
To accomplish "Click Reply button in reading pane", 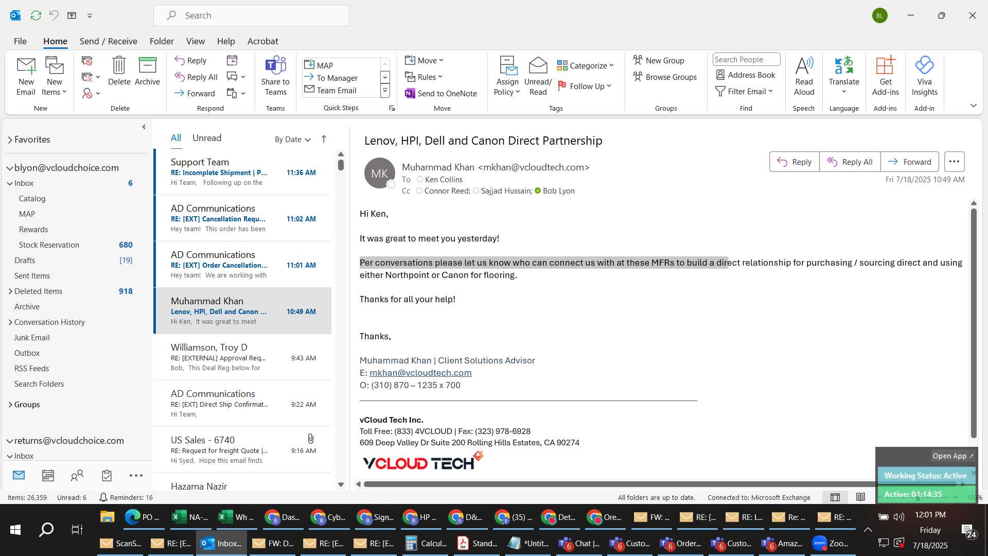I will coord(794,162).
